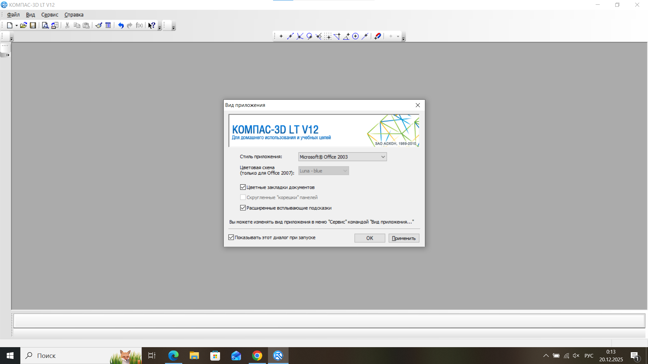Toggle Расширенные всплывающие подсказки checkbox
This screenshot has width=648, height=364.
pos(243,208)
